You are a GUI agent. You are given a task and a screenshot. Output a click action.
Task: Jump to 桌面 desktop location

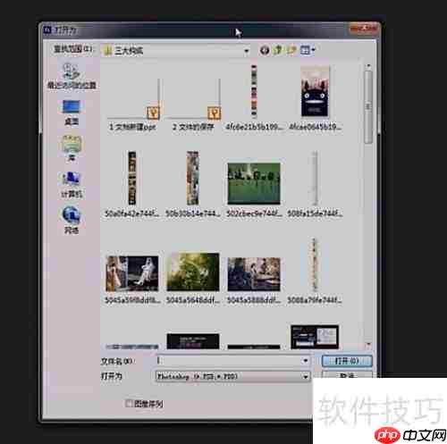click(72, 113)
